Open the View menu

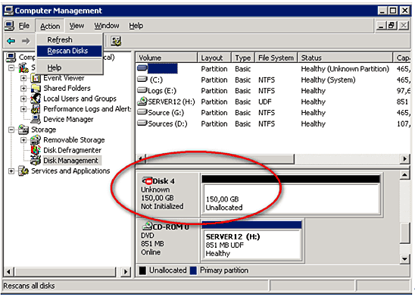point(76,26)
